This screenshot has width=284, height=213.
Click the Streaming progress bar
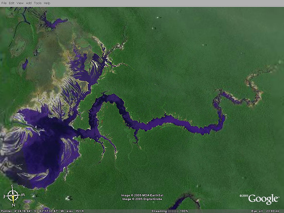[x=173, y=211]
